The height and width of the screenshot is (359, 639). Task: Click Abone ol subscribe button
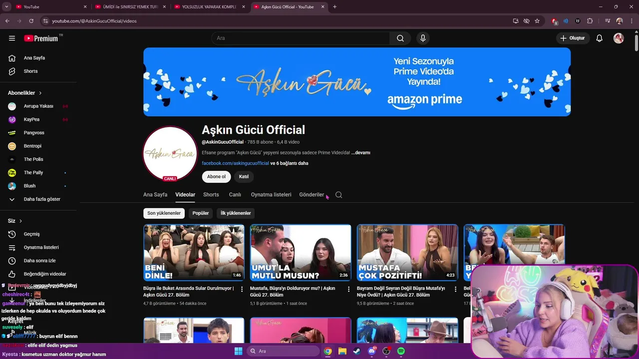click(x=217, y=177)
